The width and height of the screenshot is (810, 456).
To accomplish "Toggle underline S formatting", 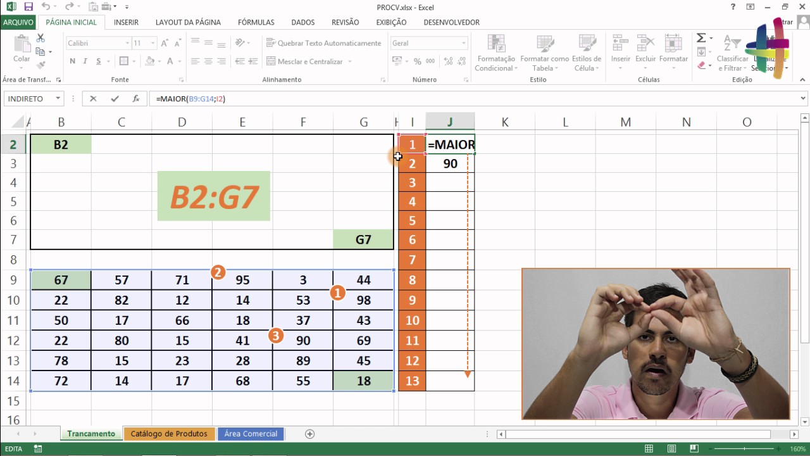I will [x=99, y=61].
